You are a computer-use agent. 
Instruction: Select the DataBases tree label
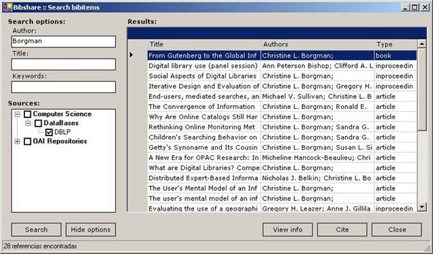coord(61,123)
